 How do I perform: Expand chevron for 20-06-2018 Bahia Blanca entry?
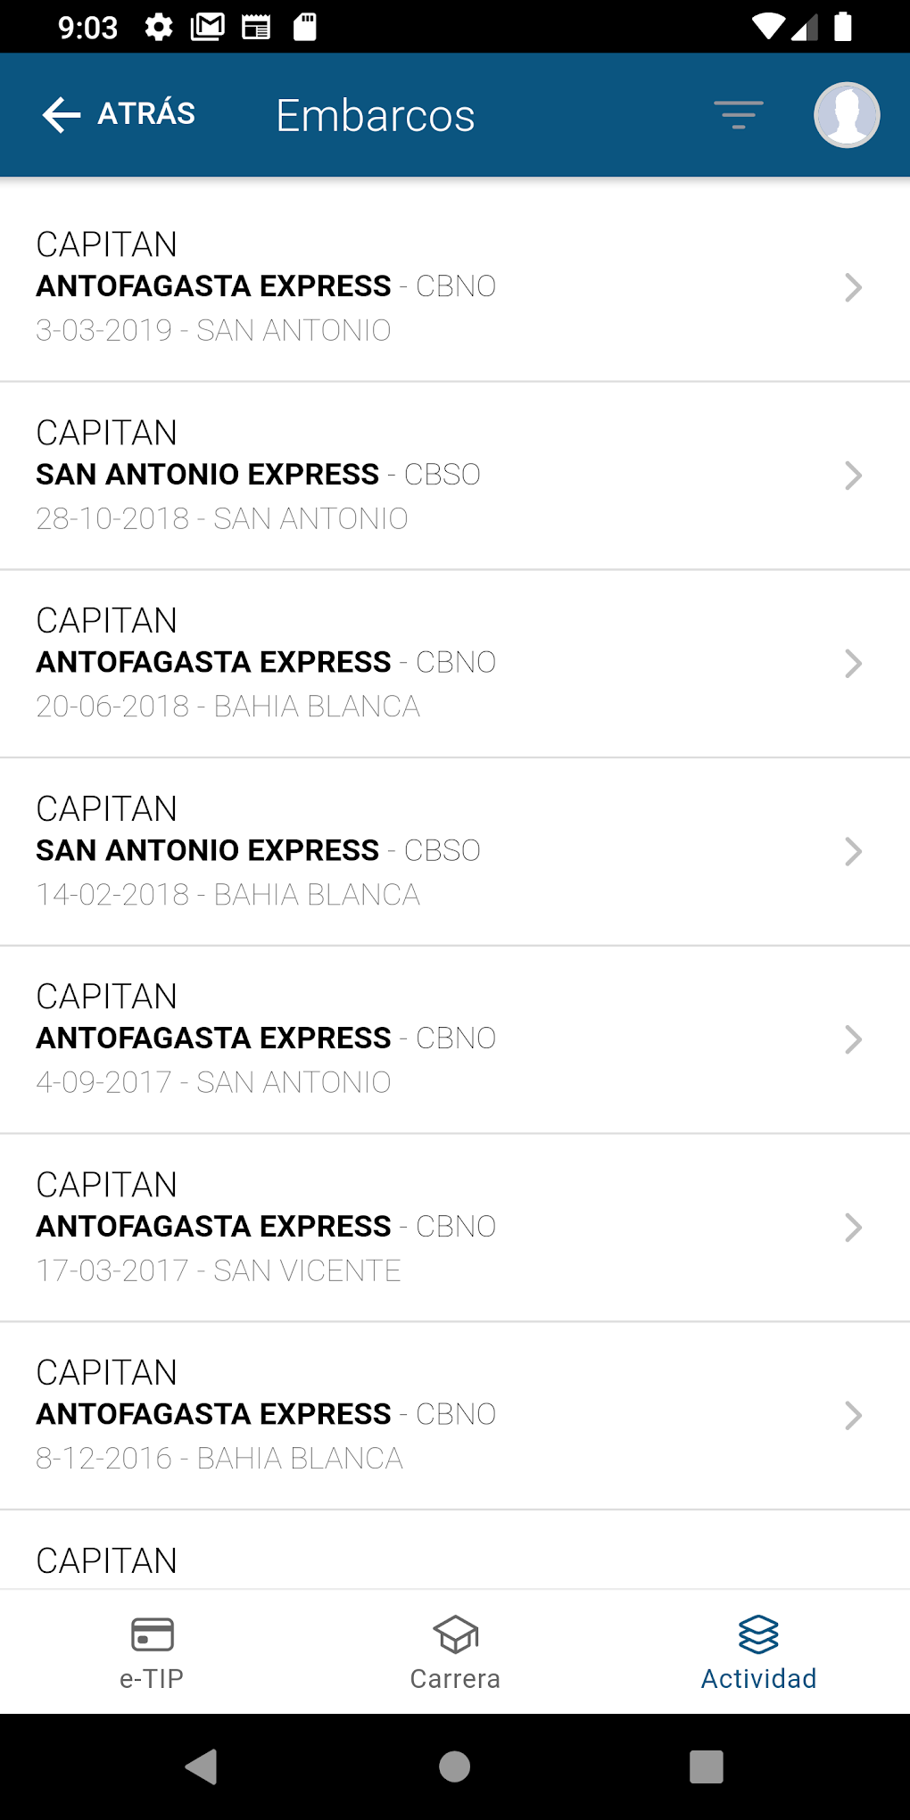coord(854,663)
